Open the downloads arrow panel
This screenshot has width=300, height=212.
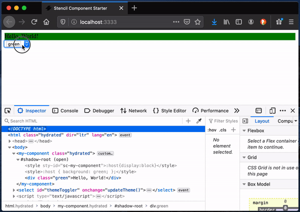(214, 22)
